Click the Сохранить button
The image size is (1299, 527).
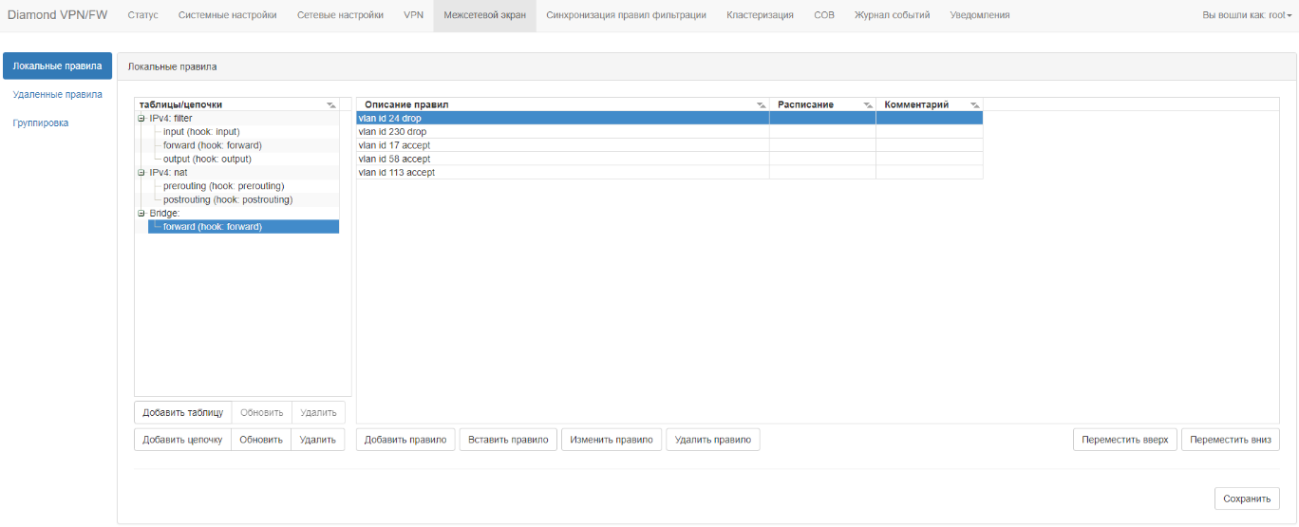point(1246,499)
